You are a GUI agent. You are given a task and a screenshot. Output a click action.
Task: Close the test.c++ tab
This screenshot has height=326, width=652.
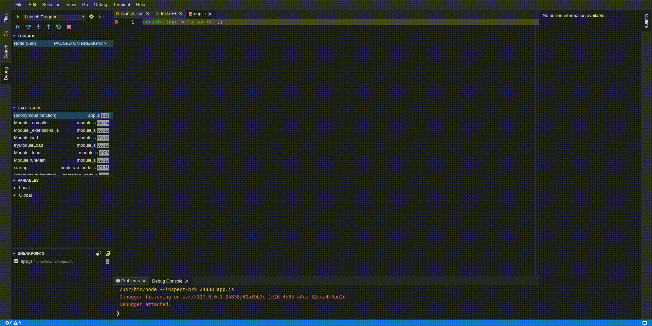181,14
